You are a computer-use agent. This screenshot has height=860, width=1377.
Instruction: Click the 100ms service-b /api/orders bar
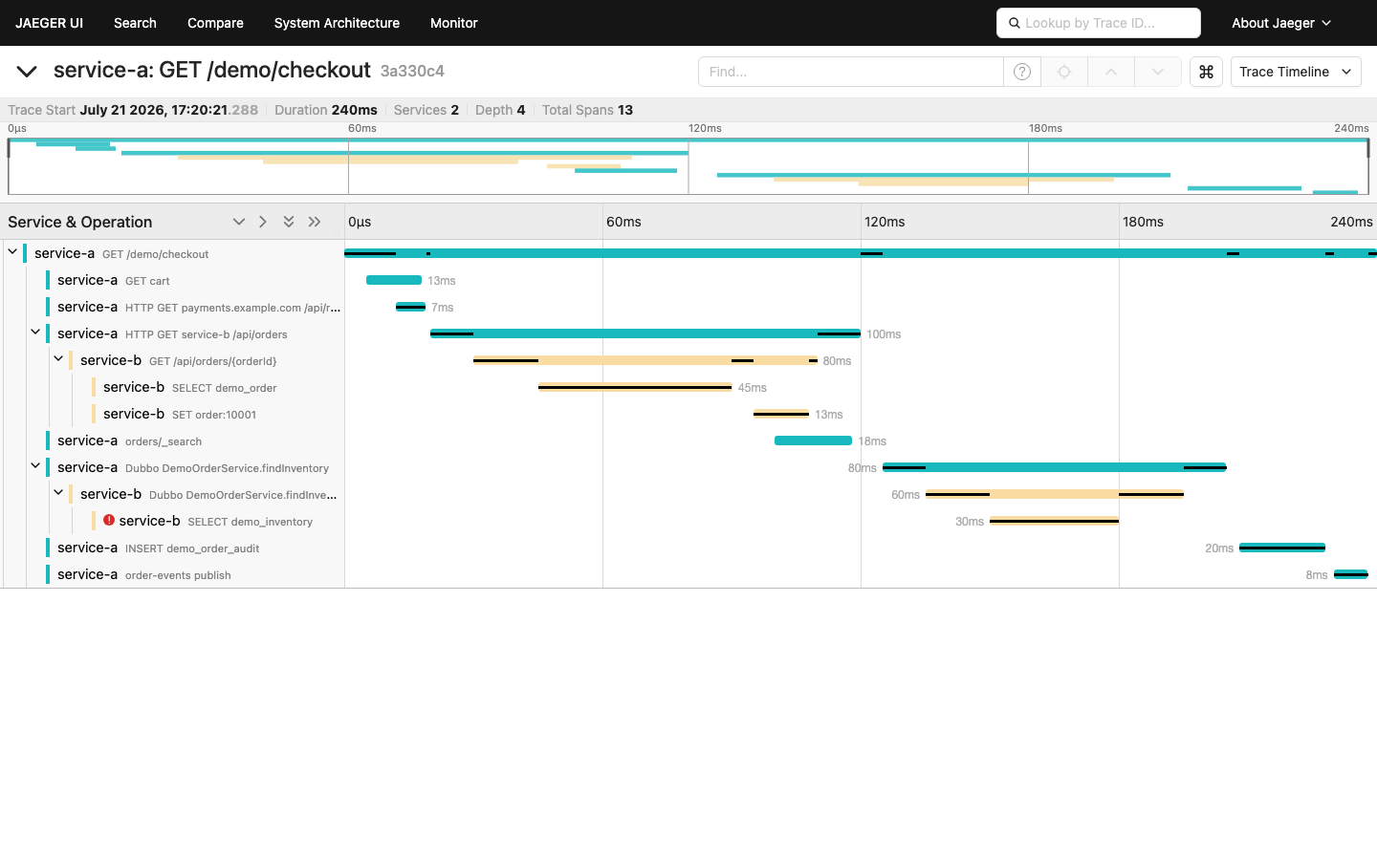tap(645, 333)
